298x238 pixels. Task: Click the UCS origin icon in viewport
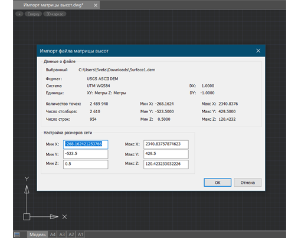27,217
